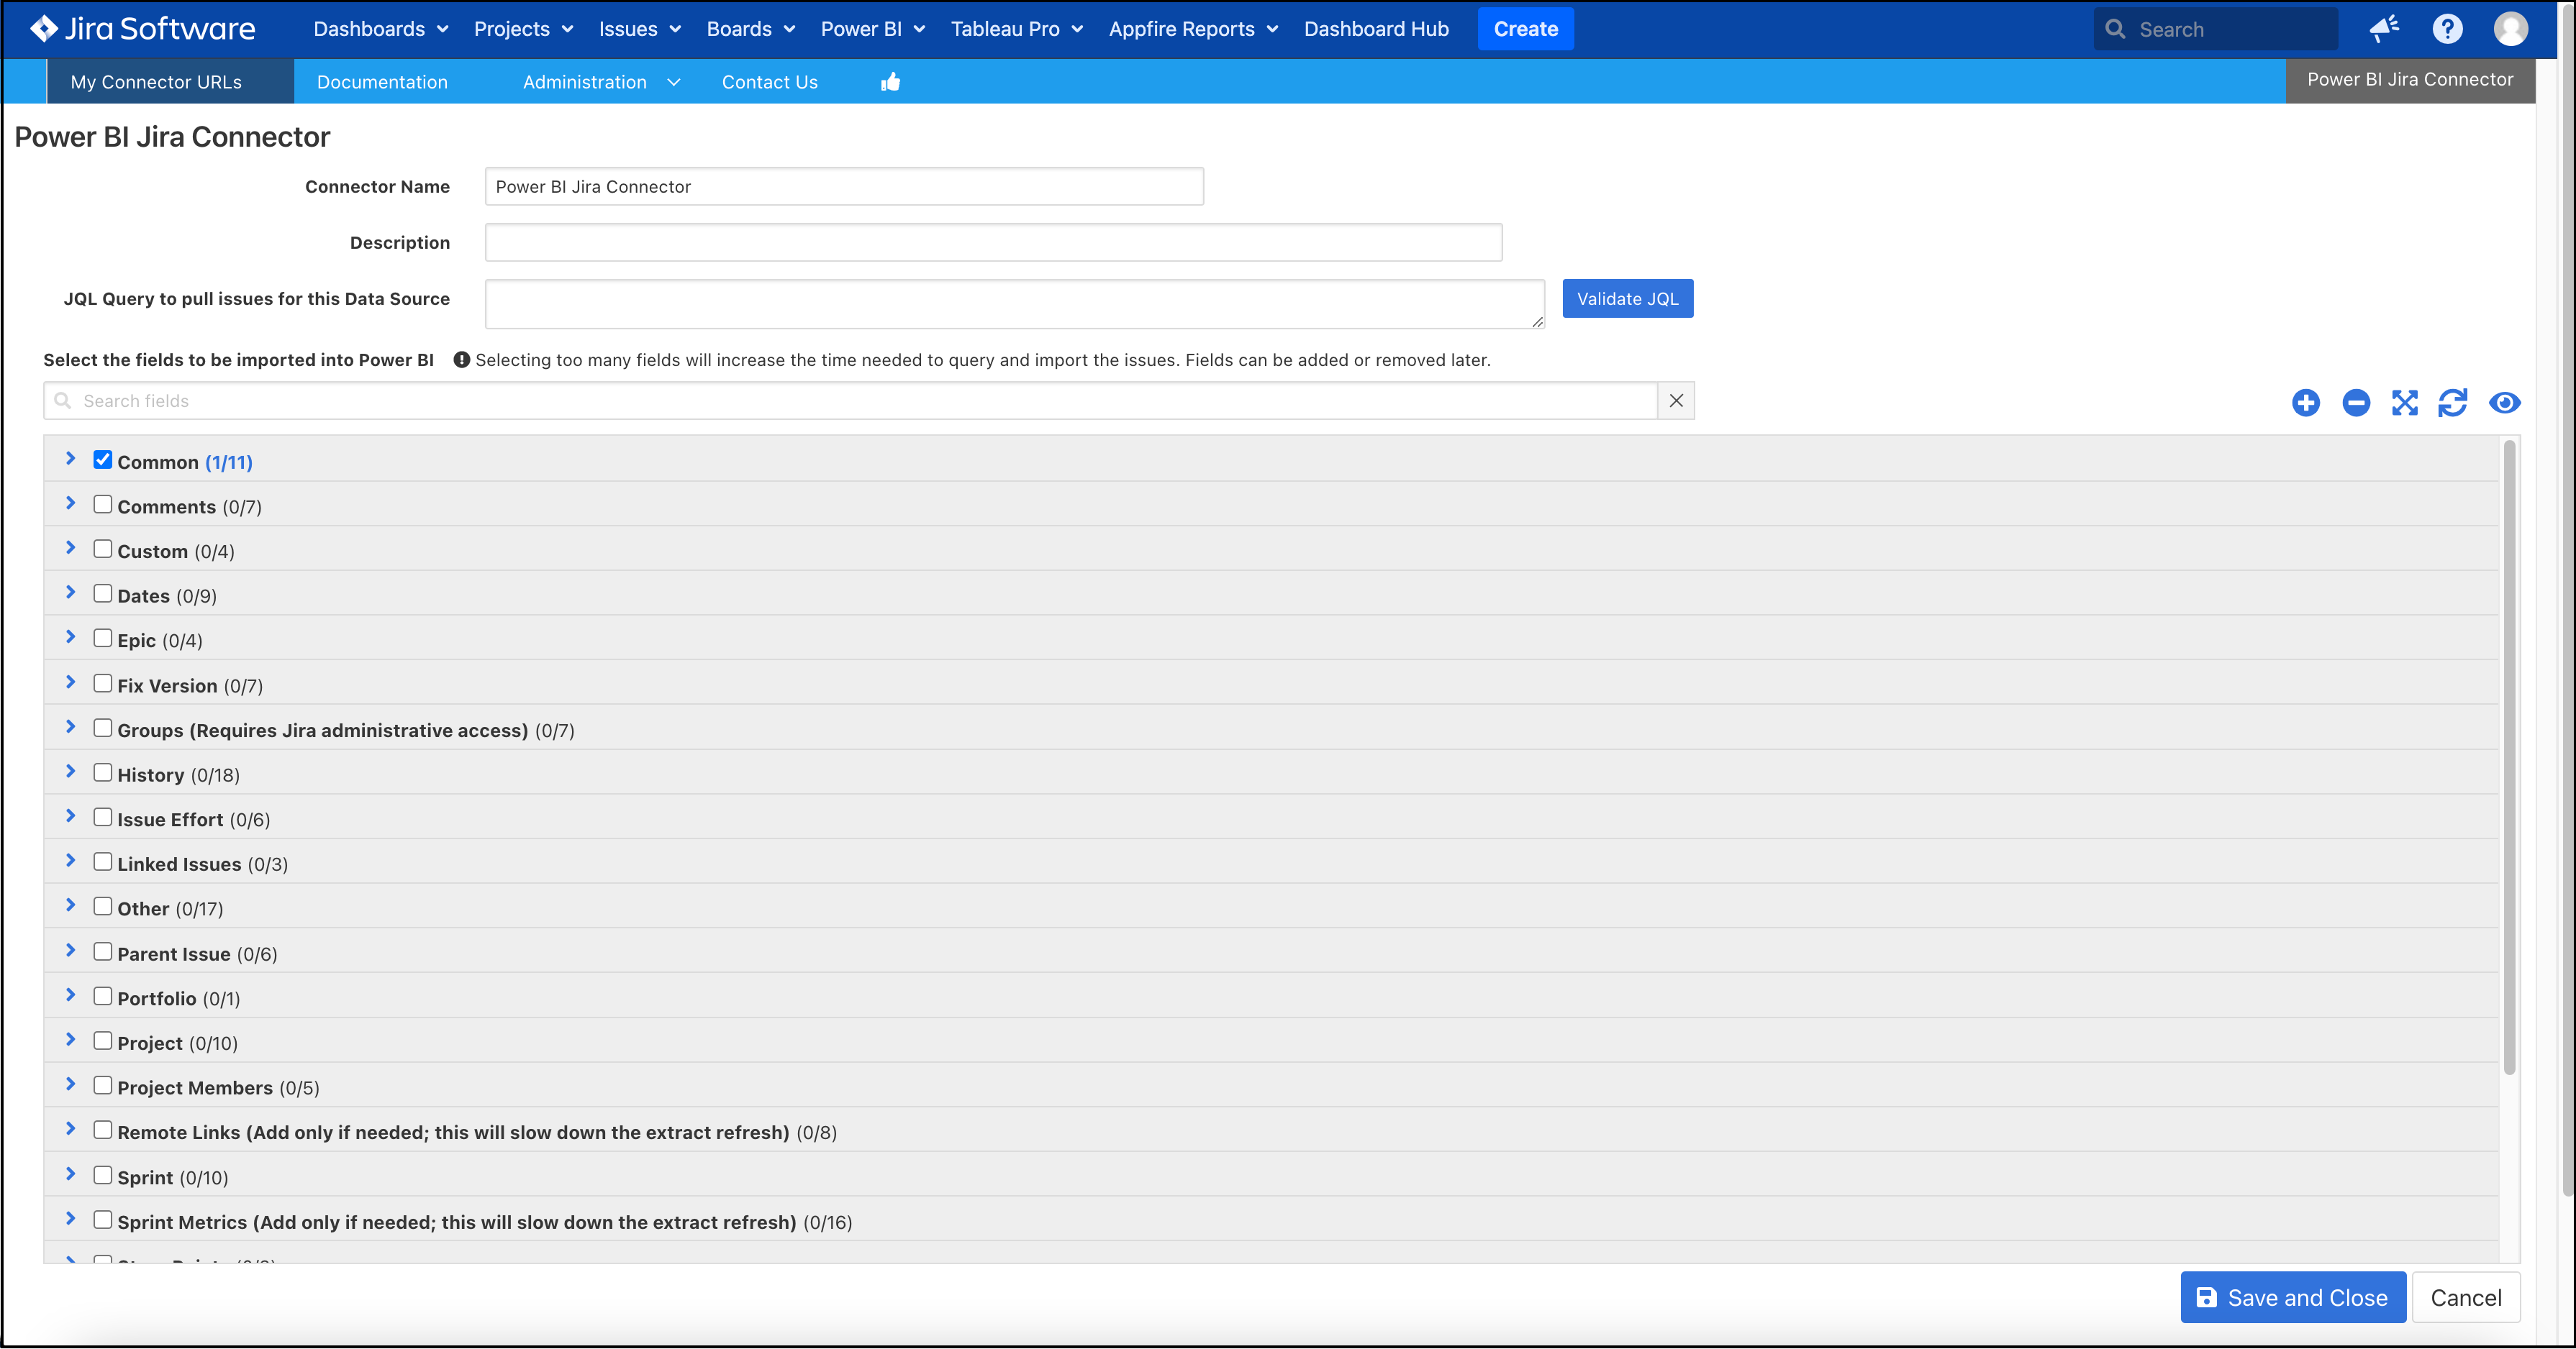Open the Appfire Reports menu
This screenshot has height=1349, width=2576.
[1193, 29]
